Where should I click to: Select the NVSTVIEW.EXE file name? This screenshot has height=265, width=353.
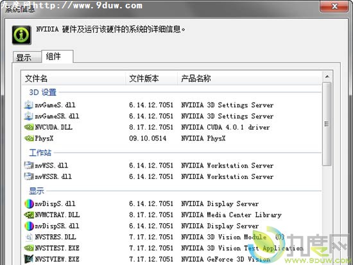pos(57,259)
